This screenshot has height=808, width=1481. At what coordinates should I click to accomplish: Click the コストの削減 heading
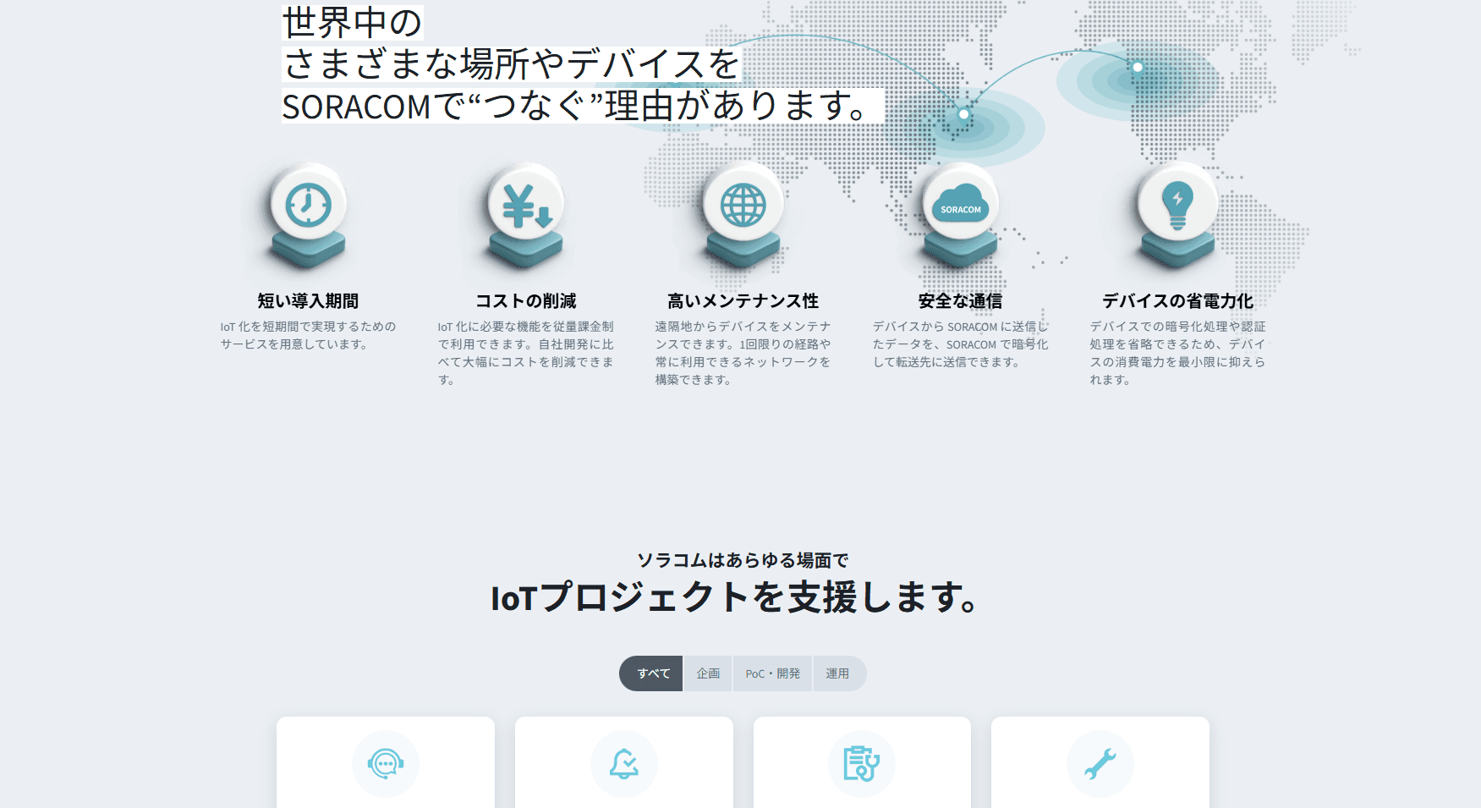[525, 301]
